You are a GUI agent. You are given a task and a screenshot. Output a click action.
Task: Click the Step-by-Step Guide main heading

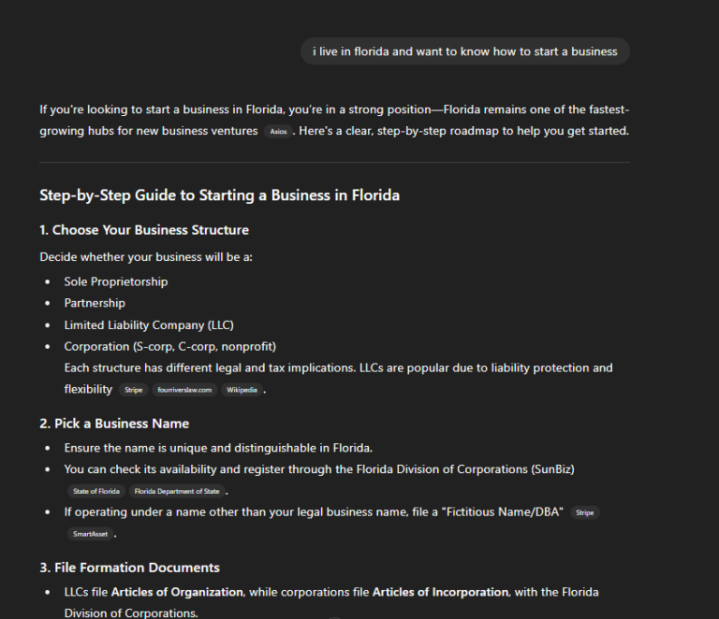(220, 195)
